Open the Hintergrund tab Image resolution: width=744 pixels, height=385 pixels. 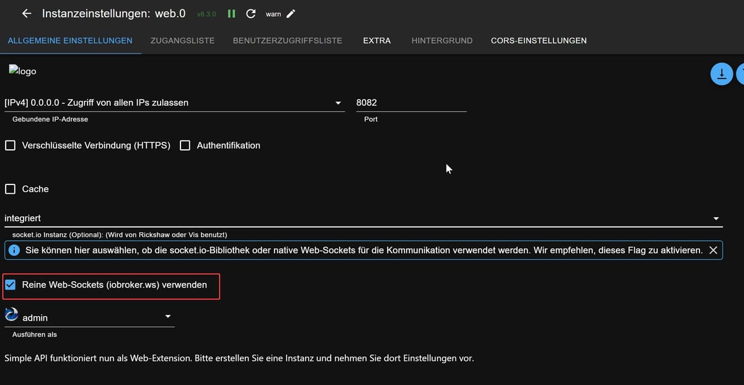pyautogui.click(x=442, y=40)
